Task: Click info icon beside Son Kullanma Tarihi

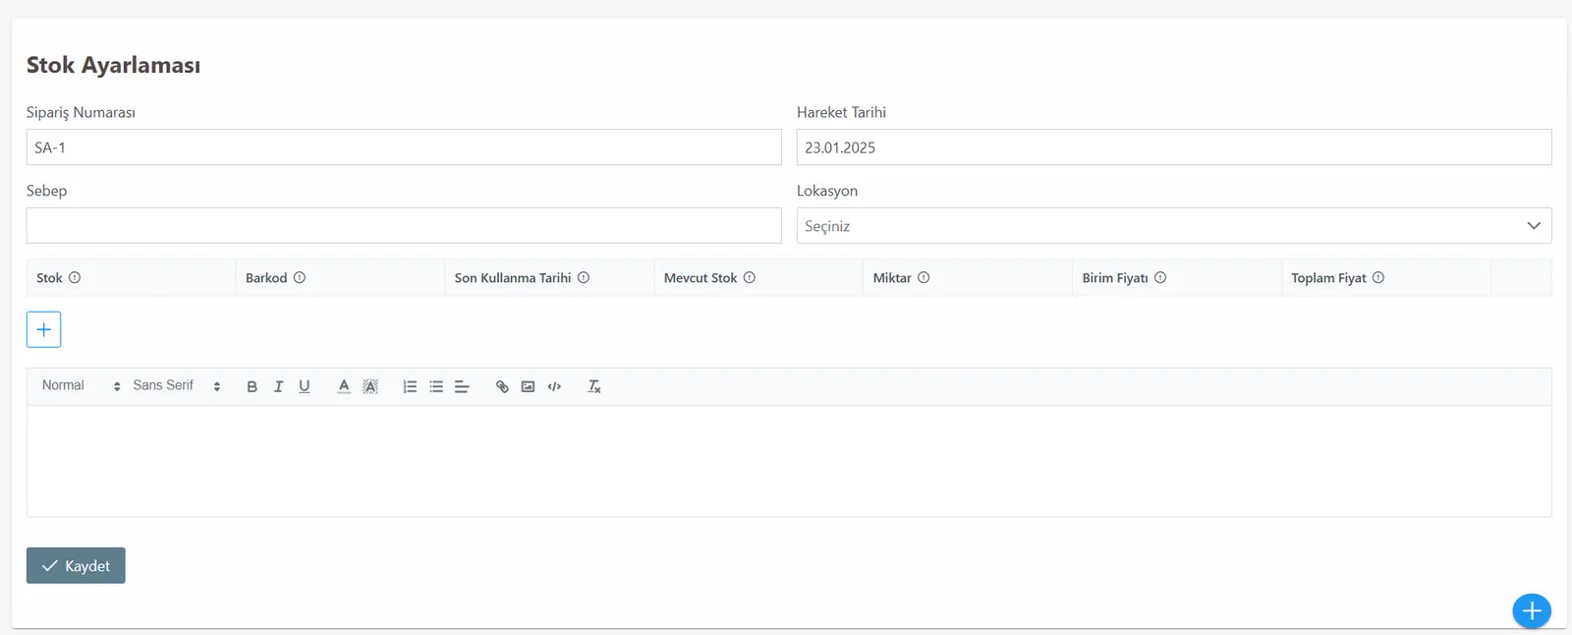Action: [x=584, y=278]
